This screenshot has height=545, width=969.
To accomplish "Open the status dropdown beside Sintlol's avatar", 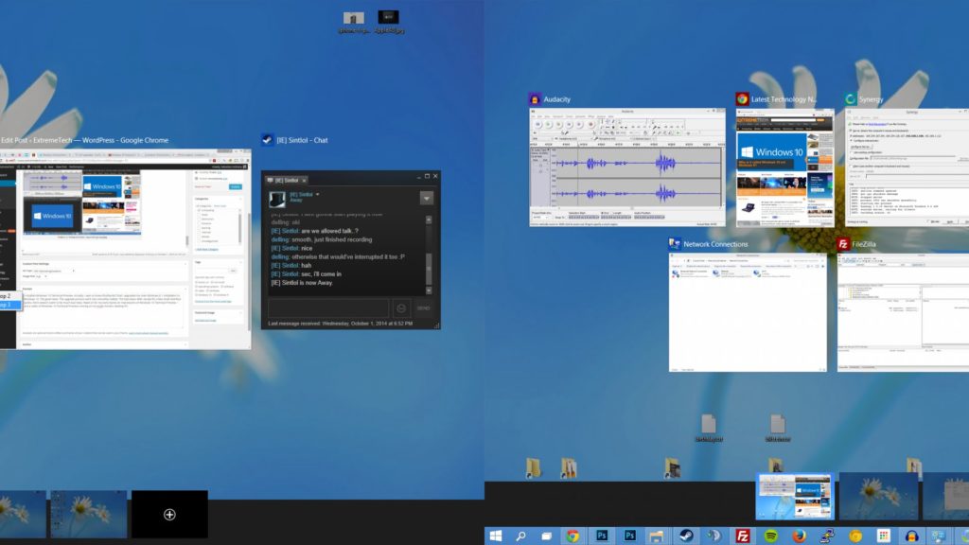I will [317, 195].
